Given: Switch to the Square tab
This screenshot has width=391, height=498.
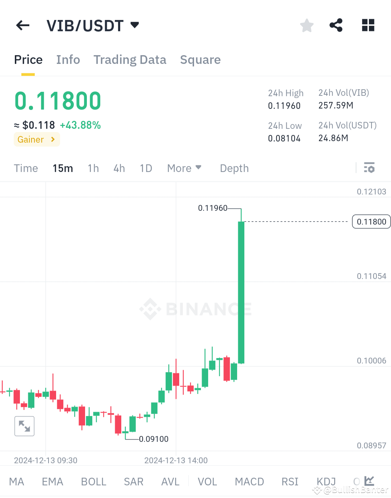Looking at the screenshot, I should click(x=200, y=59).
